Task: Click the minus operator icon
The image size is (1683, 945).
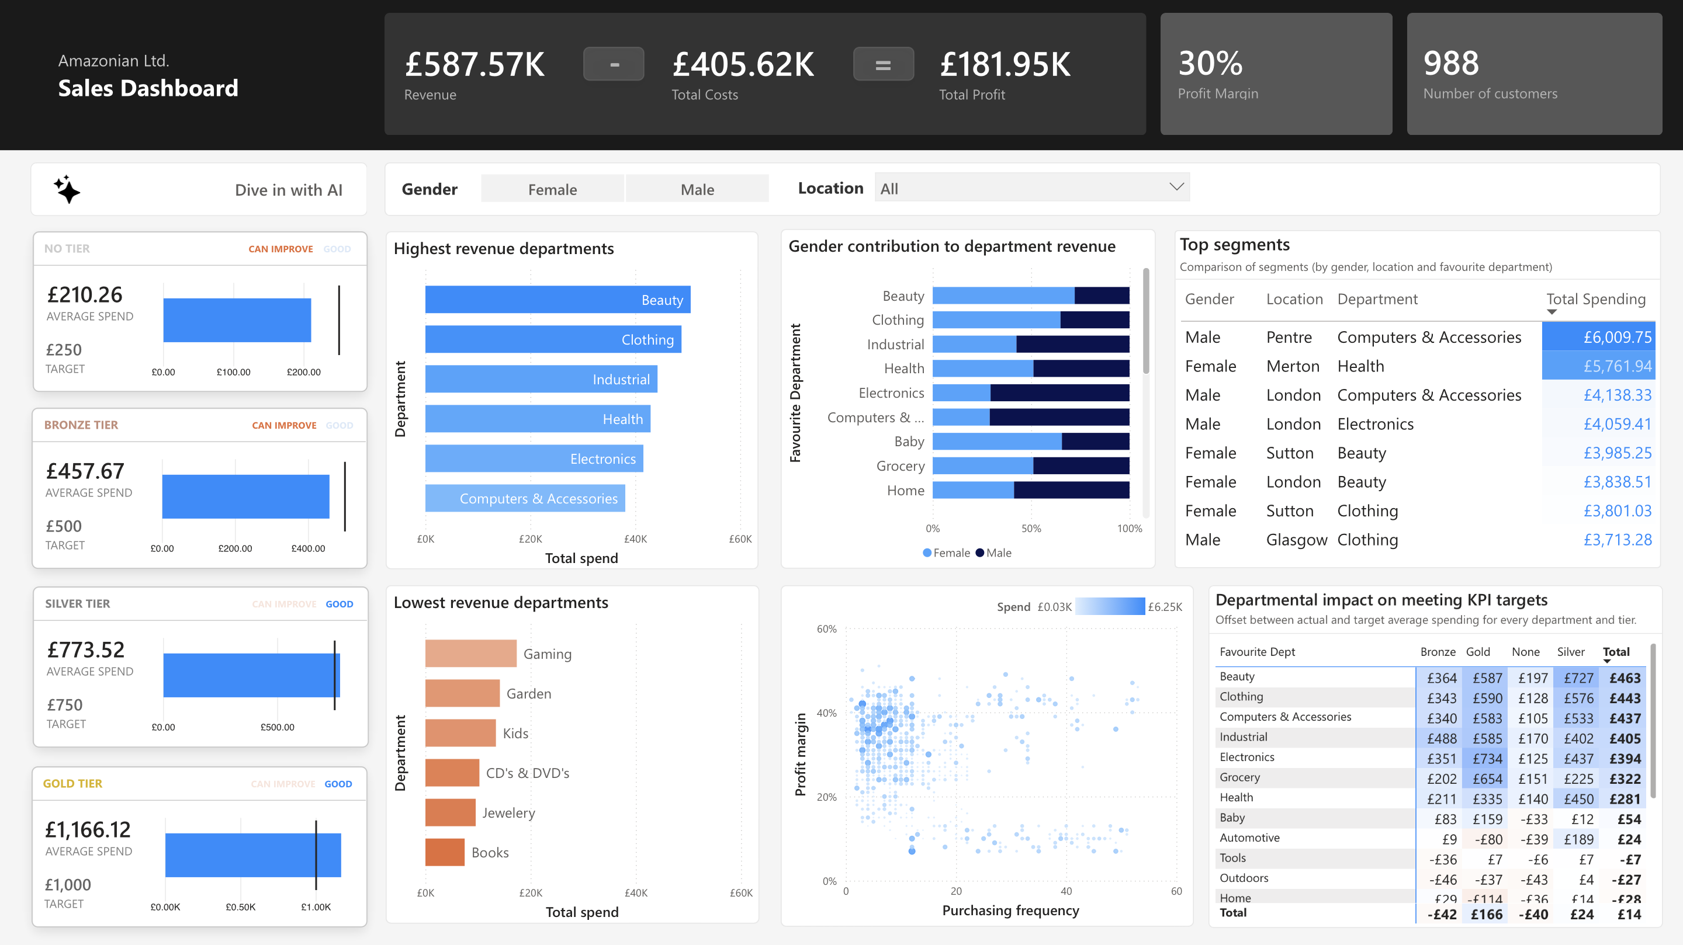Action: pyautogui.click(x=614, y=64)
